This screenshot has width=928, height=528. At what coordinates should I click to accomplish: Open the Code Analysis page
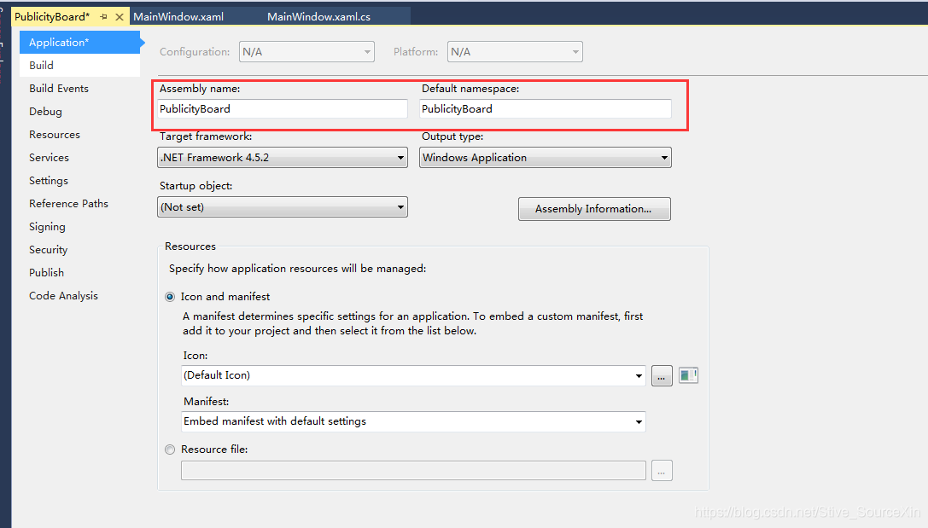click(x=64, y=296)
